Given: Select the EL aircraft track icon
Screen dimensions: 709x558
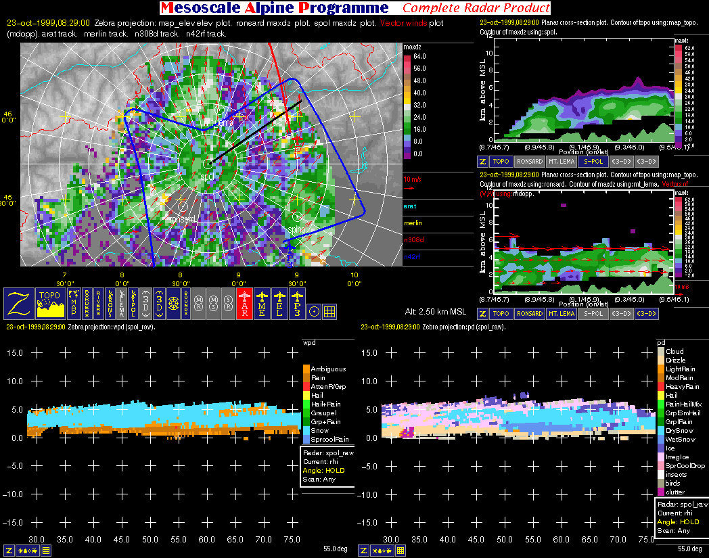Looking at the screenshot, I should pyautogui.click(x=279, y=304).
